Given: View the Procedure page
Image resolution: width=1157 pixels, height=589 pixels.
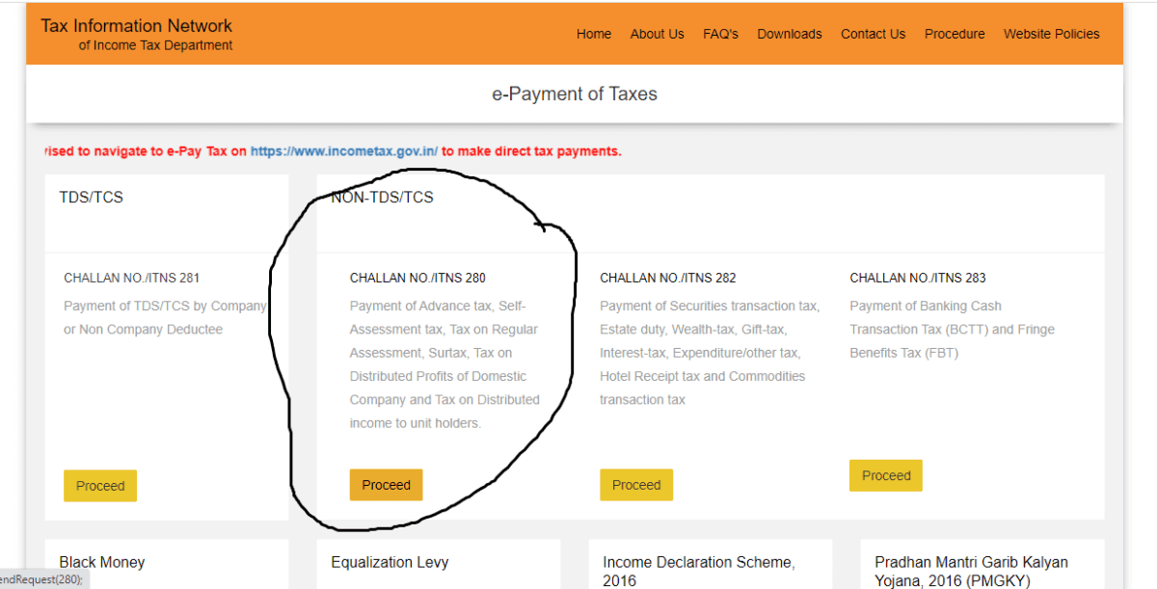Looking at the screenshot, I should (x=955, y=34).
